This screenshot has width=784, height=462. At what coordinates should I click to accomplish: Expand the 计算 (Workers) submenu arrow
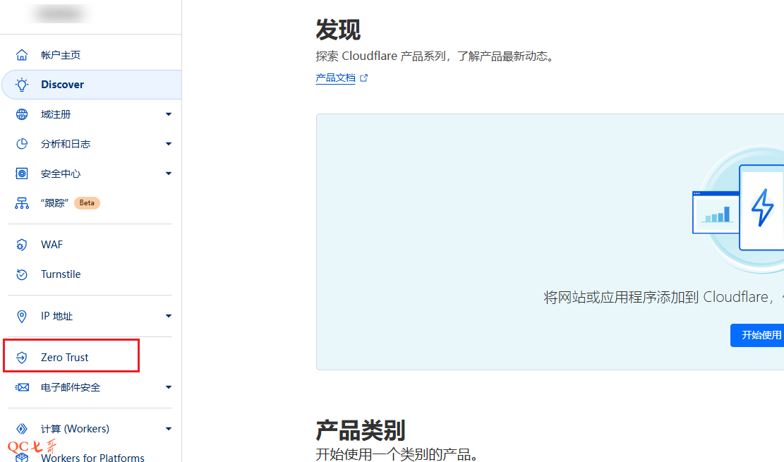coord(168,429)
